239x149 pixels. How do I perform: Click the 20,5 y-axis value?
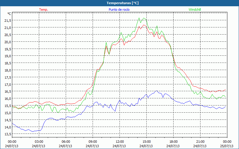pos(8,35)
